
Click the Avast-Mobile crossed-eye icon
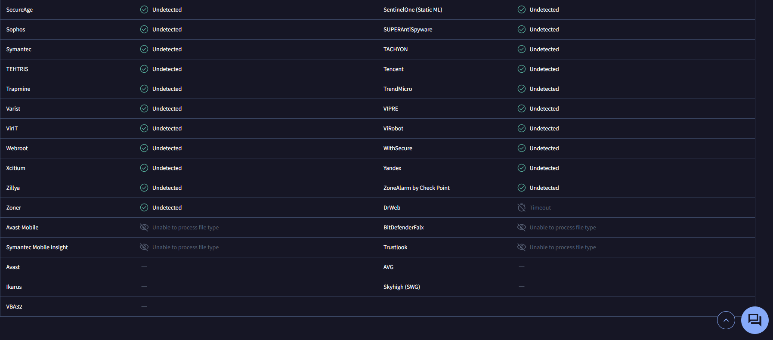pyautogui.click(x=144, y=227)
